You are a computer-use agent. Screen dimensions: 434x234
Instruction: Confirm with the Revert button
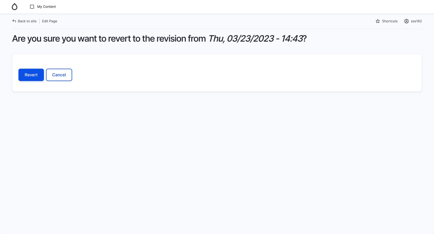coord(31,75)
